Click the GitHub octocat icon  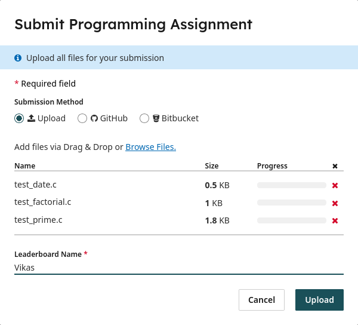coord(94,118)
